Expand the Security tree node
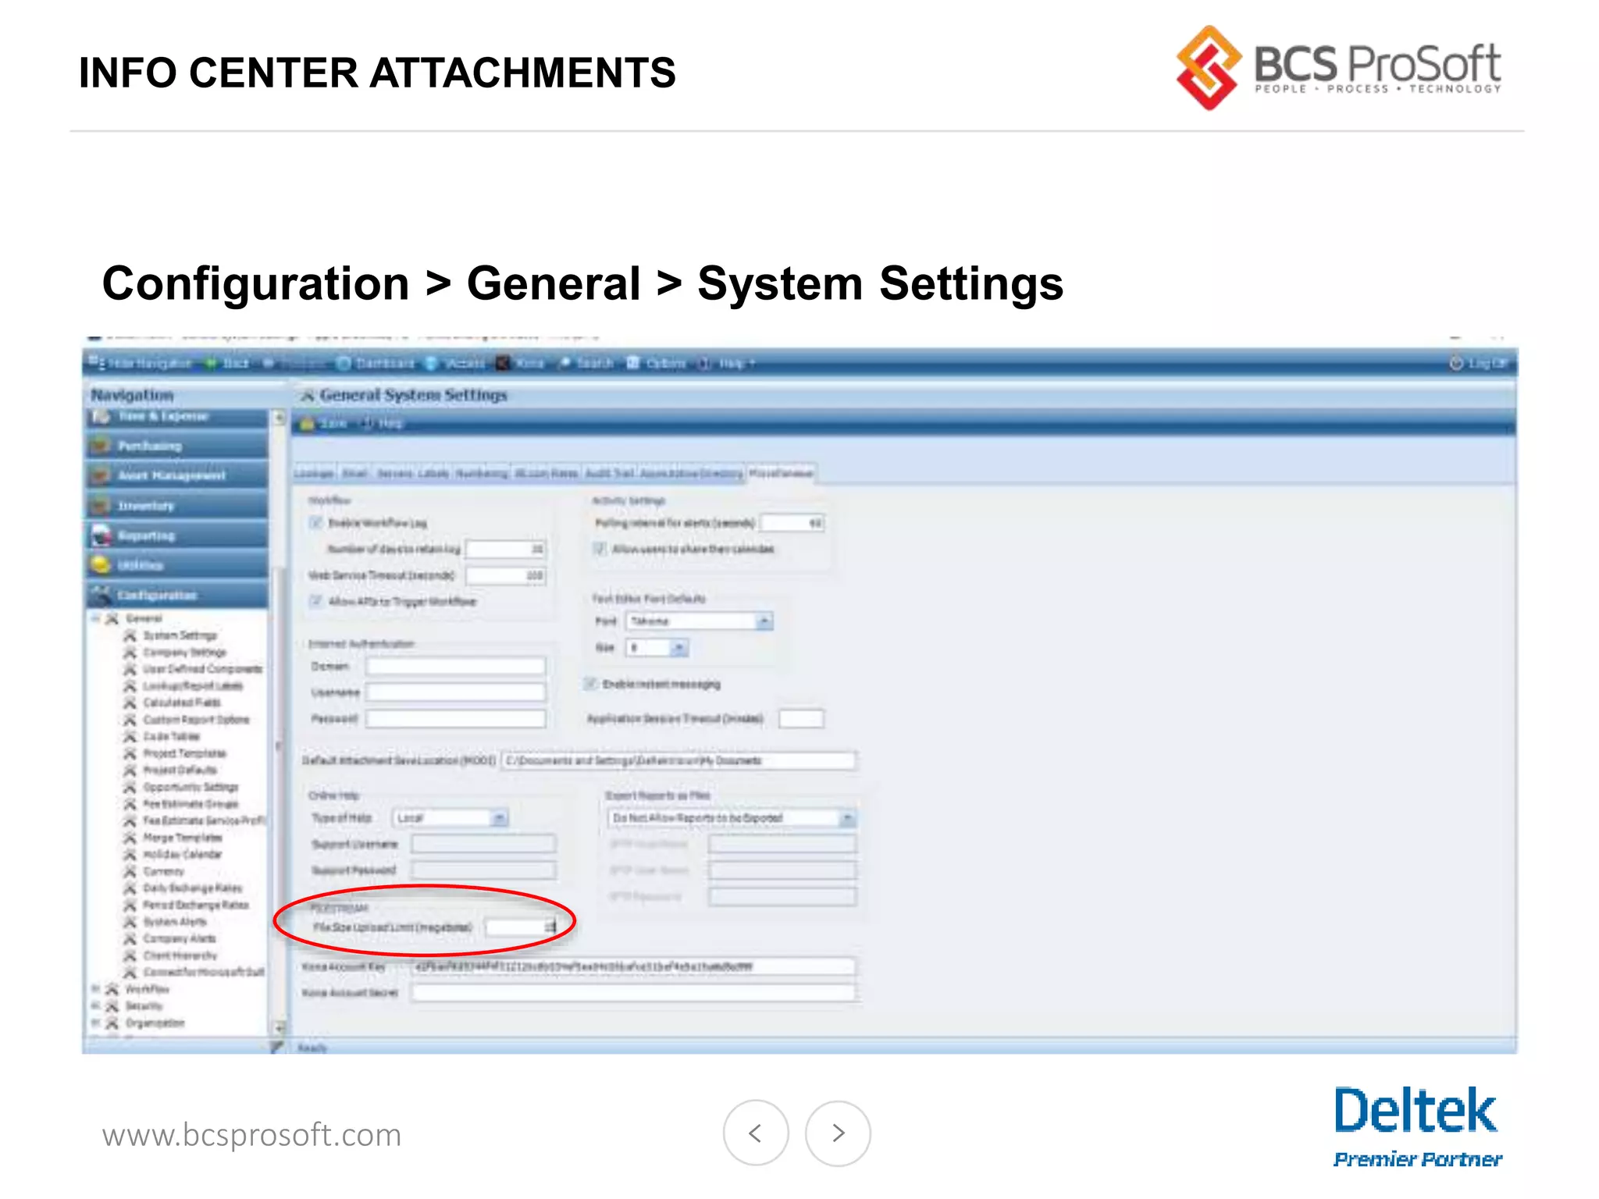This screenshot has width=1599, height=1199. [x=97, y=1006]
